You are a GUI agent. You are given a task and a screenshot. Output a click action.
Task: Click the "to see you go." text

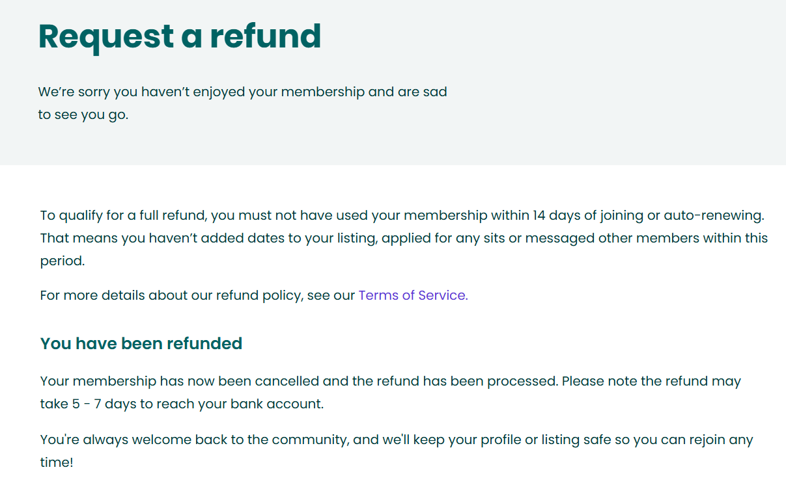coord(83,115)
